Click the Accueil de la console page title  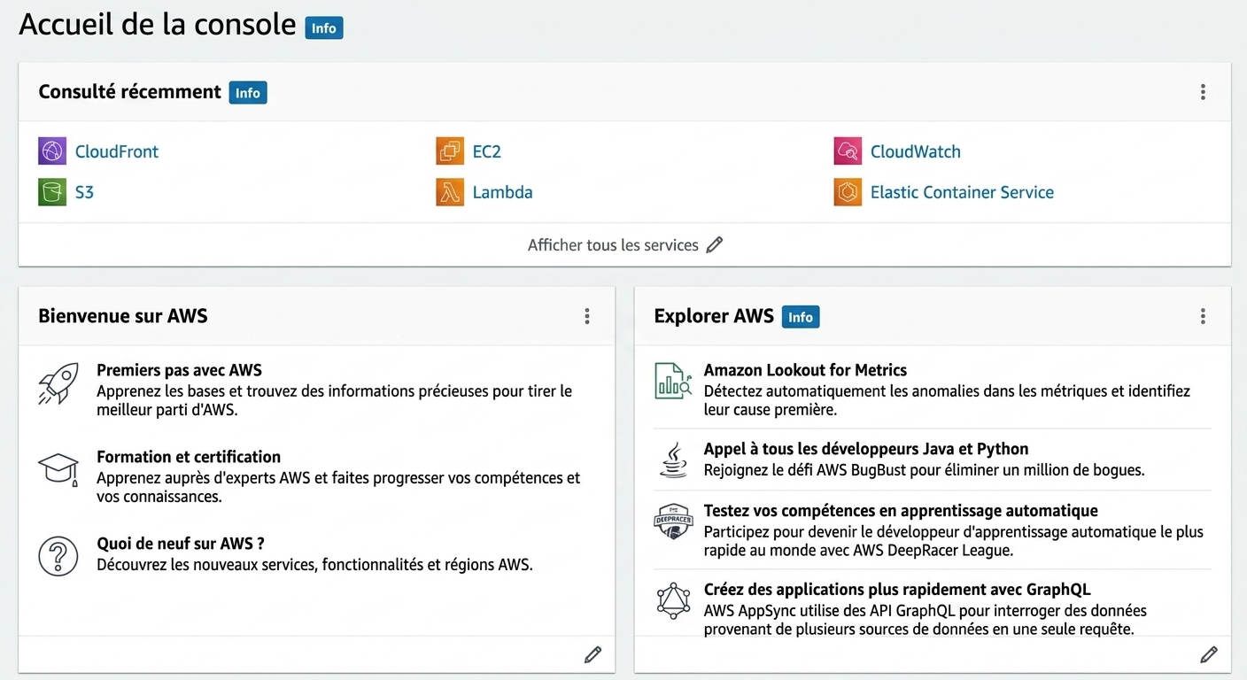click(158, 24)
